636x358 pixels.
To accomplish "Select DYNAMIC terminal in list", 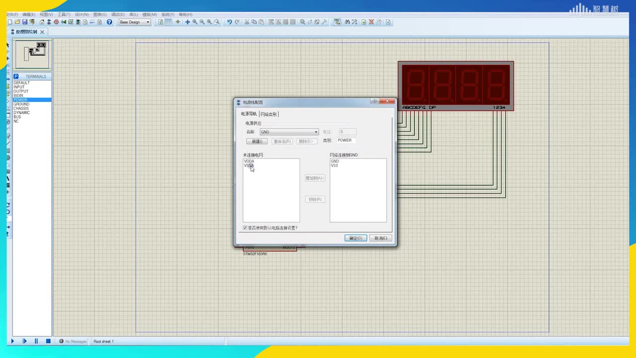I will point(32,112).
